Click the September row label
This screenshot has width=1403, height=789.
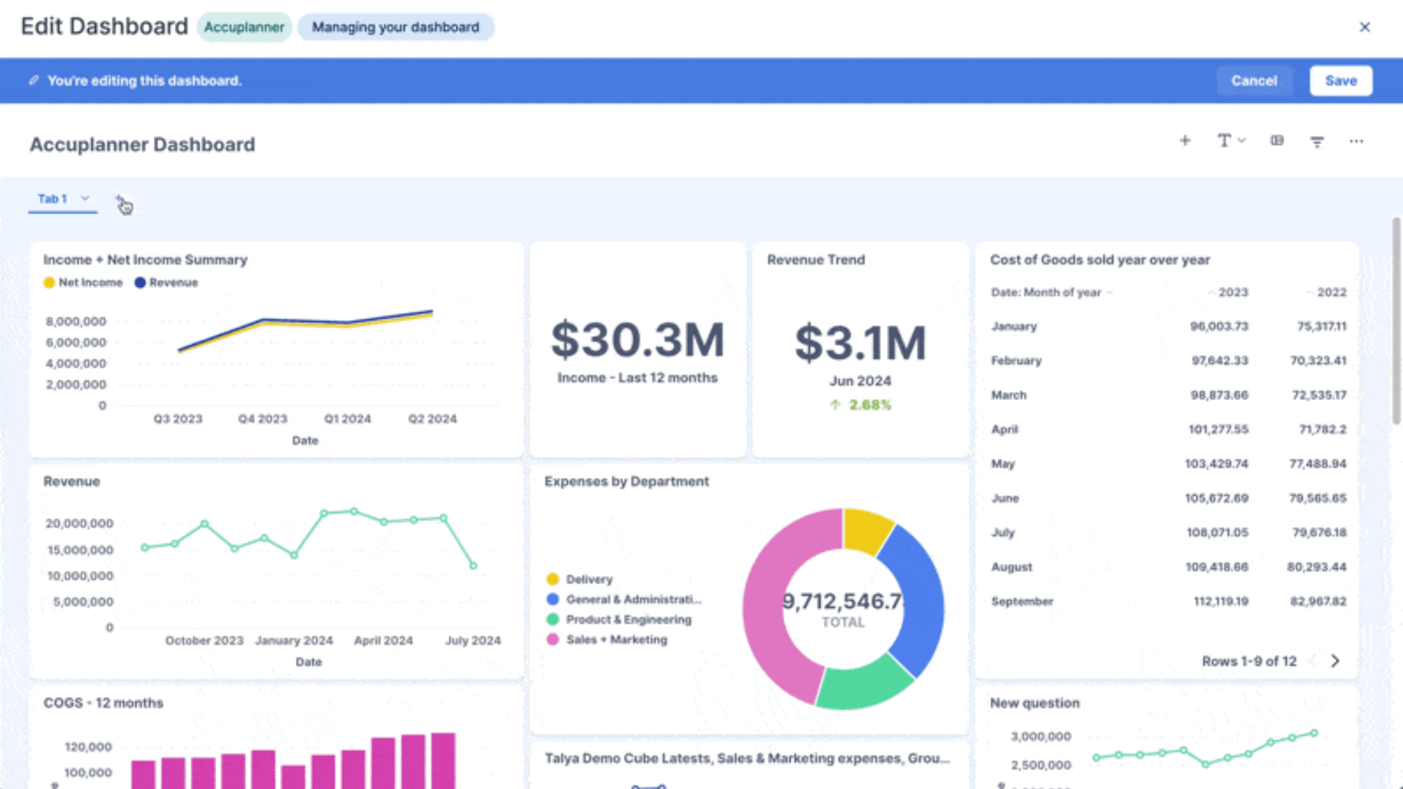pos(1022,601)
